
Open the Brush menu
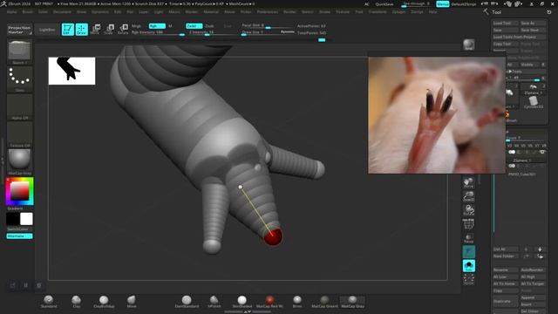27,11
